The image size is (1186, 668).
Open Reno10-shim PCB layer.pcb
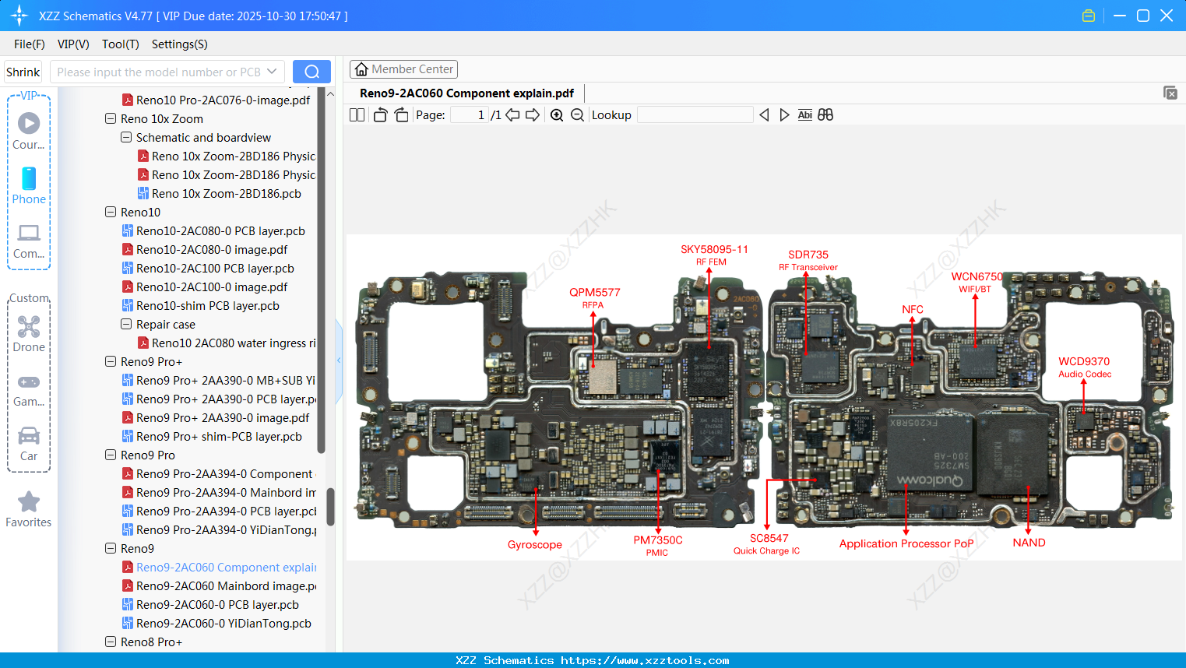pos(201,306)
